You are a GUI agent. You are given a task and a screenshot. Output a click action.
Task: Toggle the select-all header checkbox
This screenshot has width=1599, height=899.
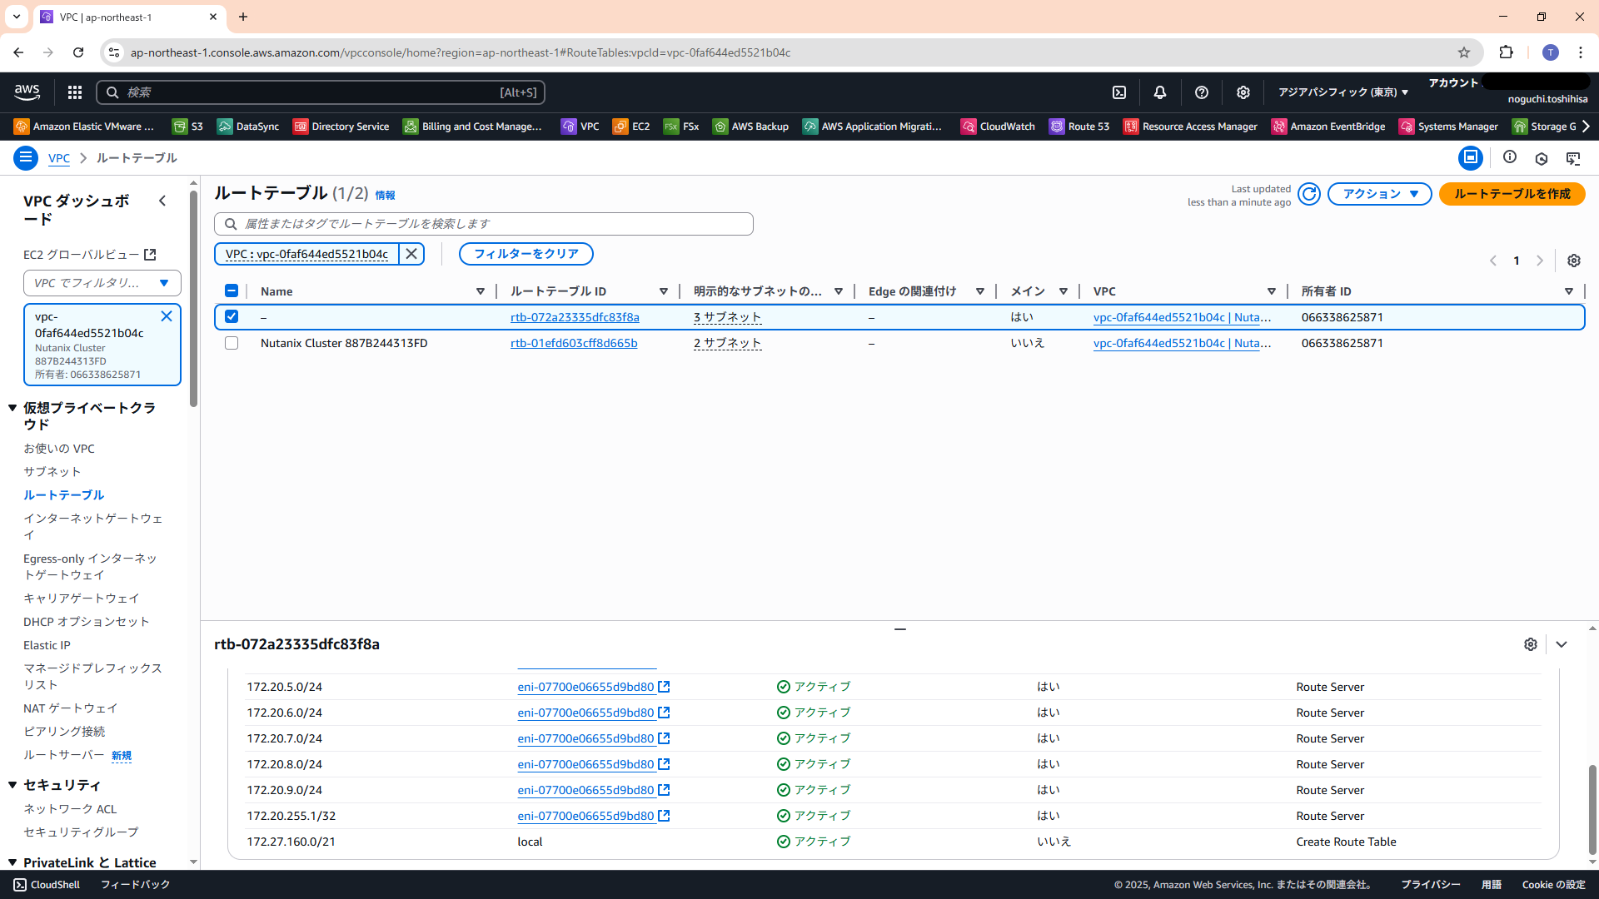pos(232,291)
